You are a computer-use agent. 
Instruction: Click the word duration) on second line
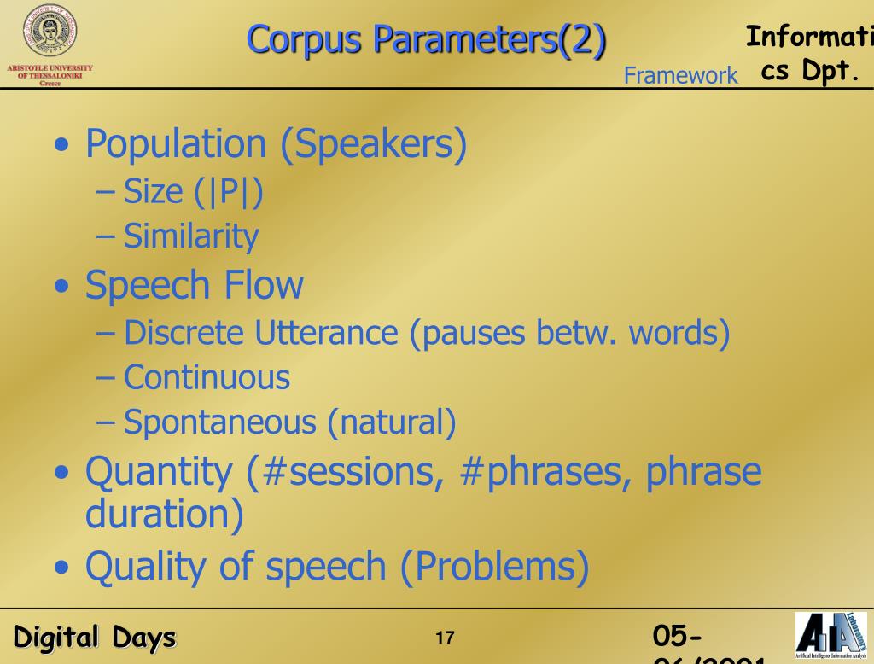point(165,514)
